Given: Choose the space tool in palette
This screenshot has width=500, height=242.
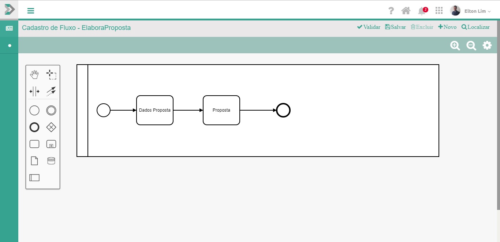Looking at the screenshot, I should 34,91.
